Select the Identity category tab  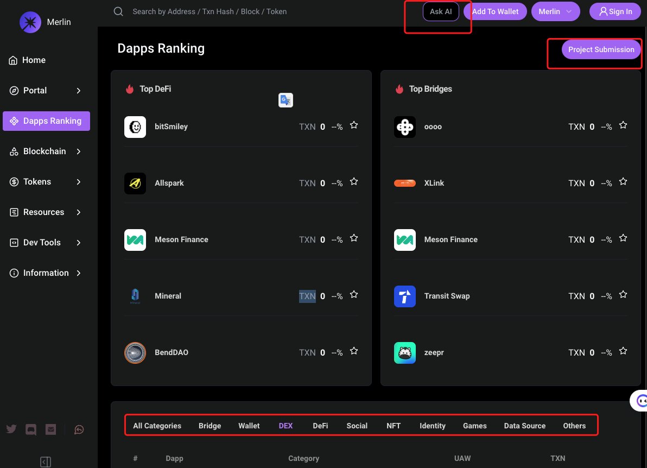tap(432, 426)
